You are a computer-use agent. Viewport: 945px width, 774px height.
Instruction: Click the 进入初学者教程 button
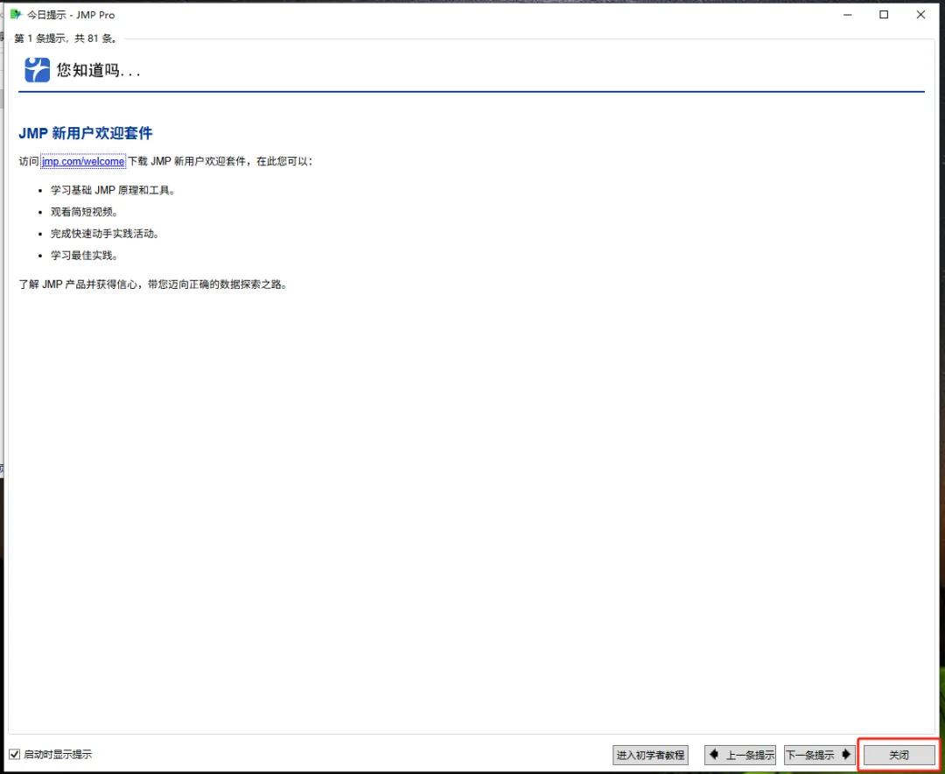pyautogui.click(x=650, y=755)
